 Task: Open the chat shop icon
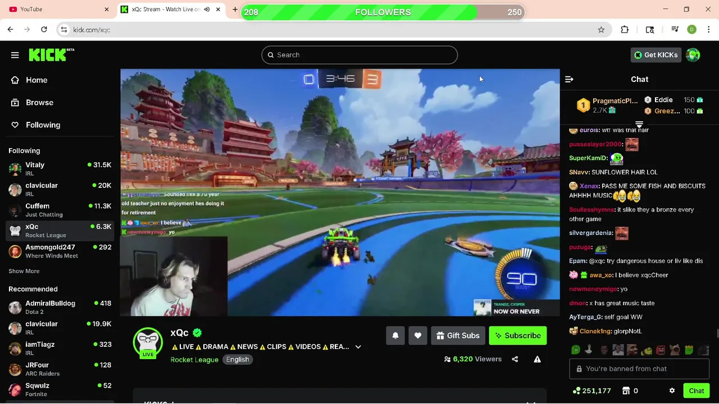(626, 391)
